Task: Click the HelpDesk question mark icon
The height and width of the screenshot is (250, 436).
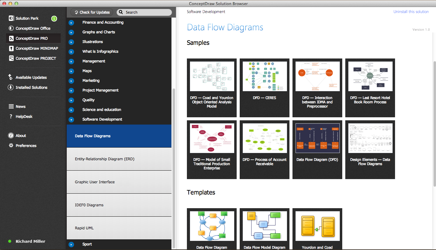Action: (x=11, y=116)
